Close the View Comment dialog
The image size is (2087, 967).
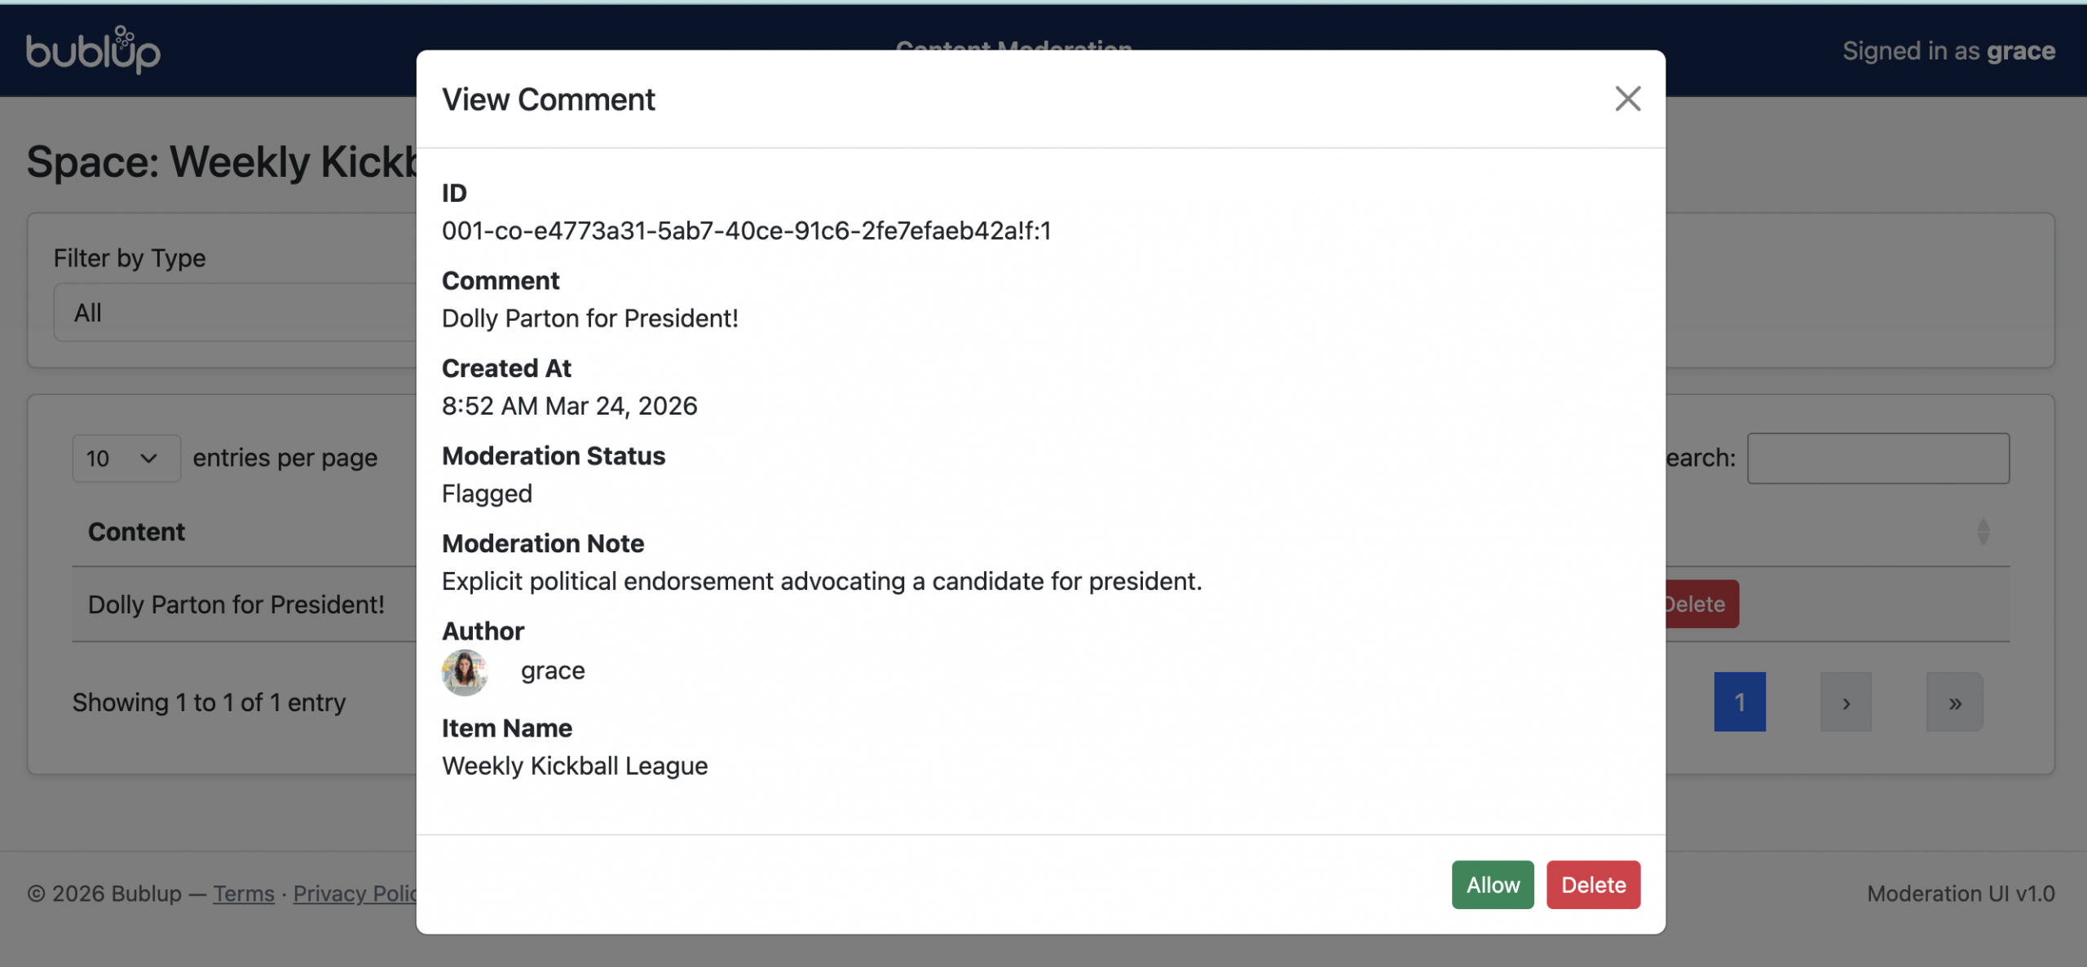[x=1627, y=99]
